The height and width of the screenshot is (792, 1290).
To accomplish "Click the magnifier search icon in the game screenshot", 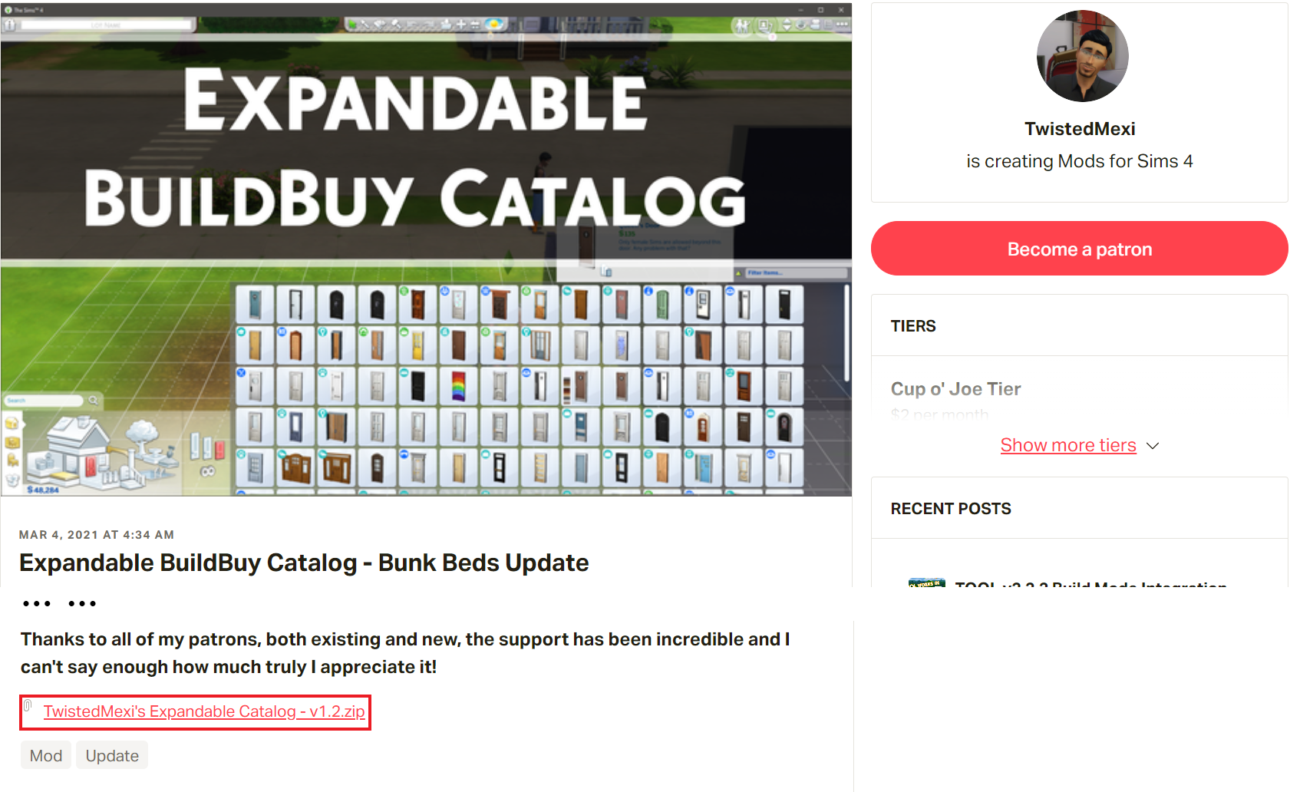I will [93, 400].
